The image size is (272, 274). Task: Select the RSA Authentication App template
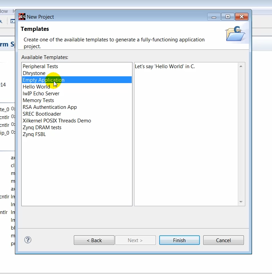[x=49, y=107]
